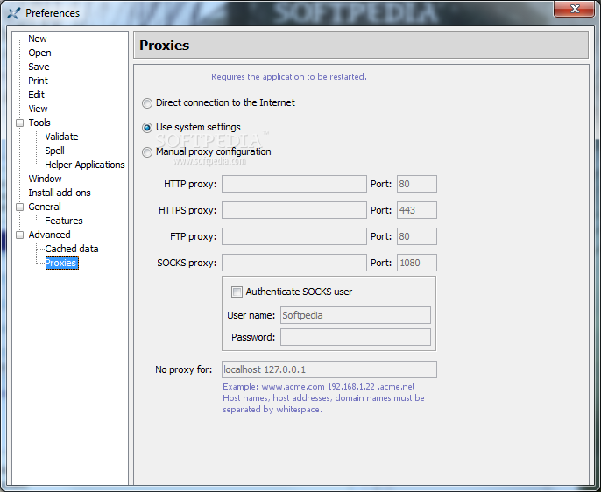Open Cached data settings
The height and width of the screenshot is (492, 601).
pyautogui.click(x=72, y=249)
